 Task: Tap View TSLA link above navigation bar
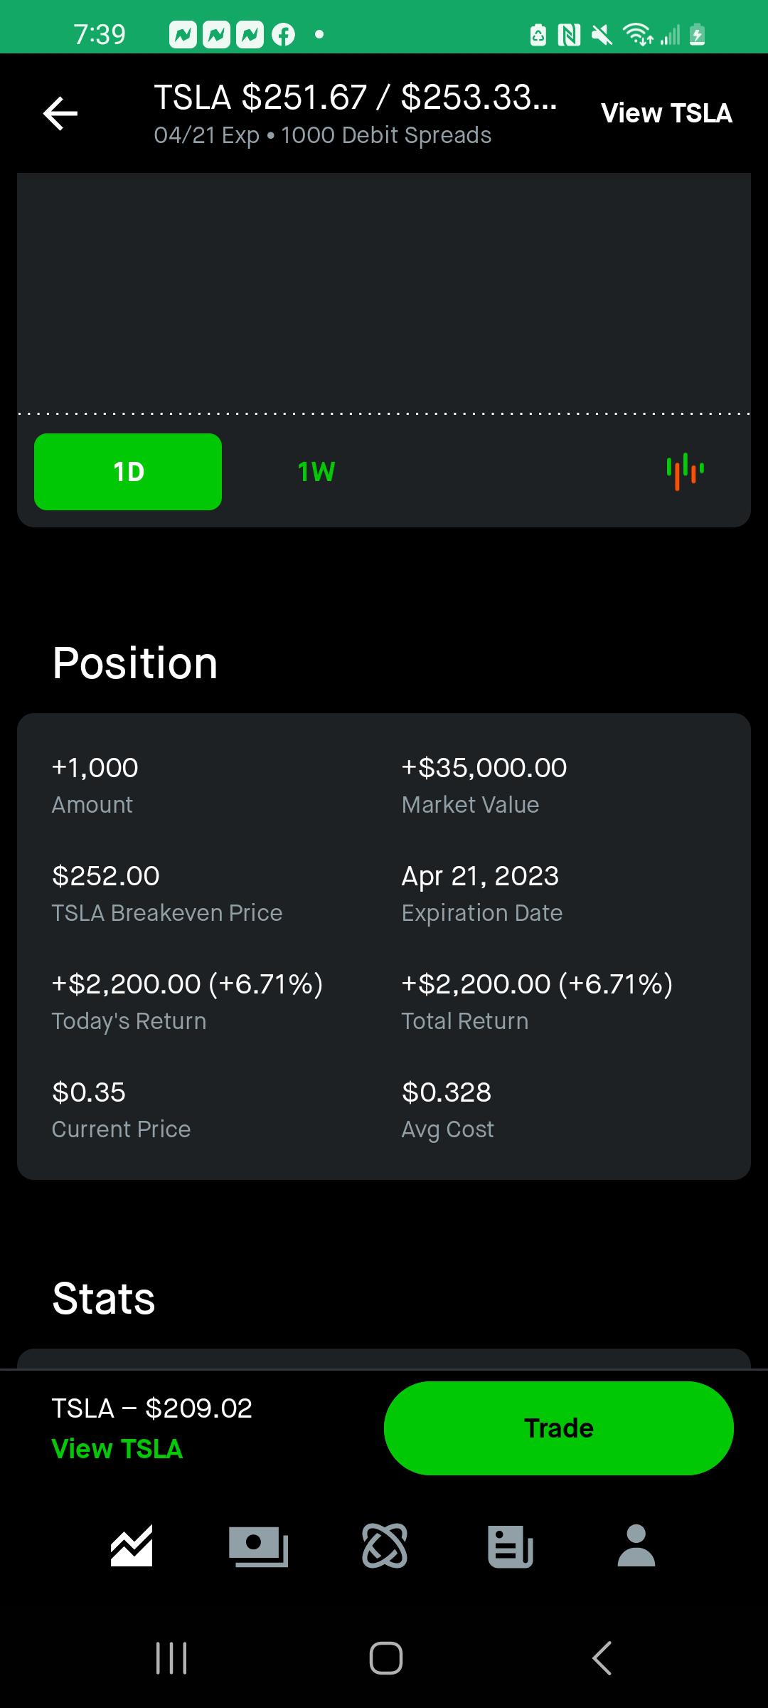(x=117, y=1449)
